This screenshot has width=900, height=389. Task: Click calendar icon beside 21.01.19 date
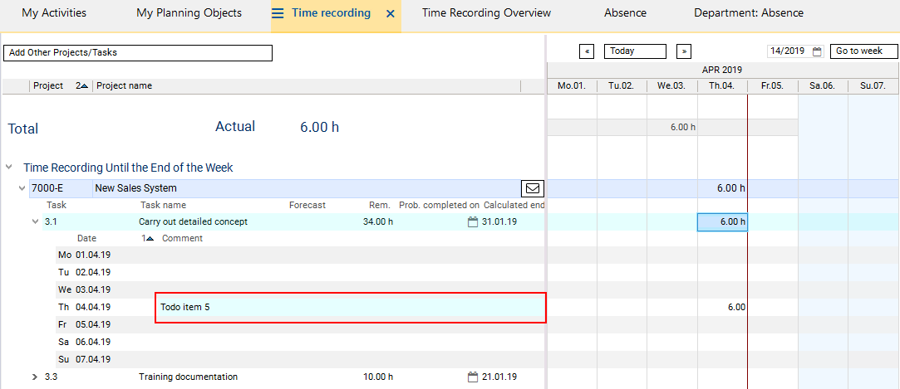click(473, 377)
